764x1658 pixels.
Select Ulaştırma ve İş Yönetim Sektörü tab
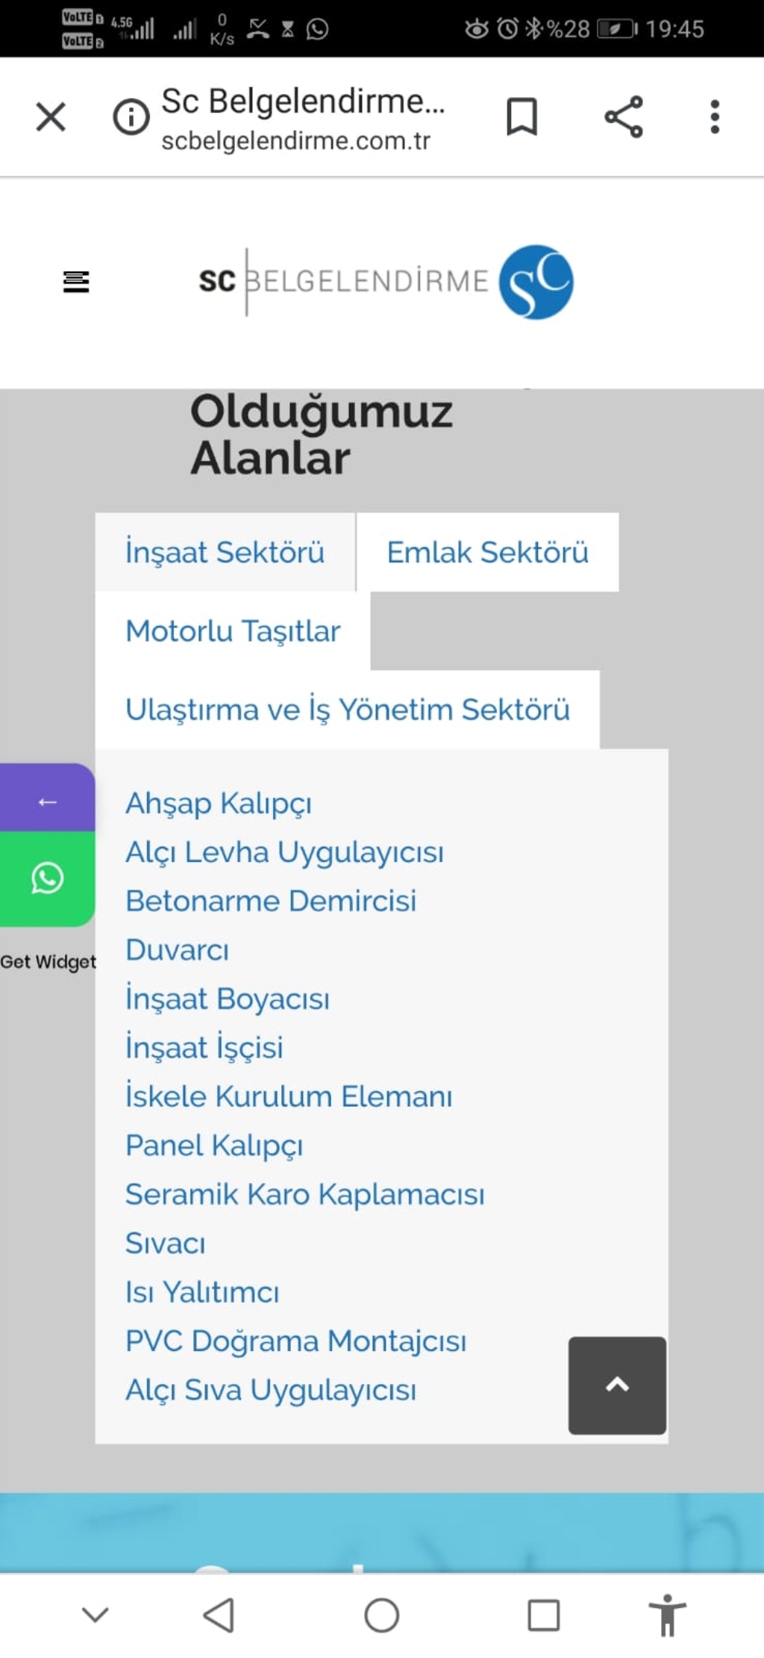click(x=348, y=709)
